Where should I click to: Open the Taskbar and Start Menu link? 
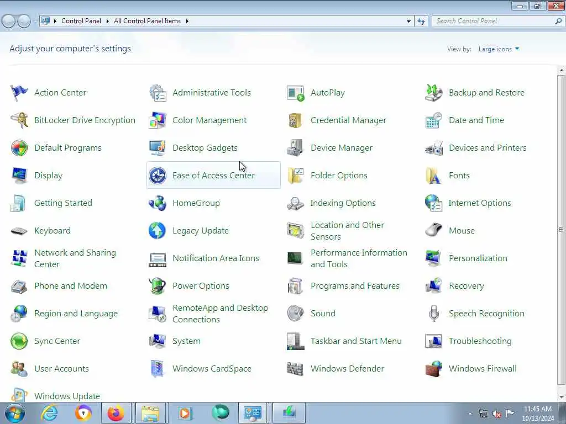point(356,341)
